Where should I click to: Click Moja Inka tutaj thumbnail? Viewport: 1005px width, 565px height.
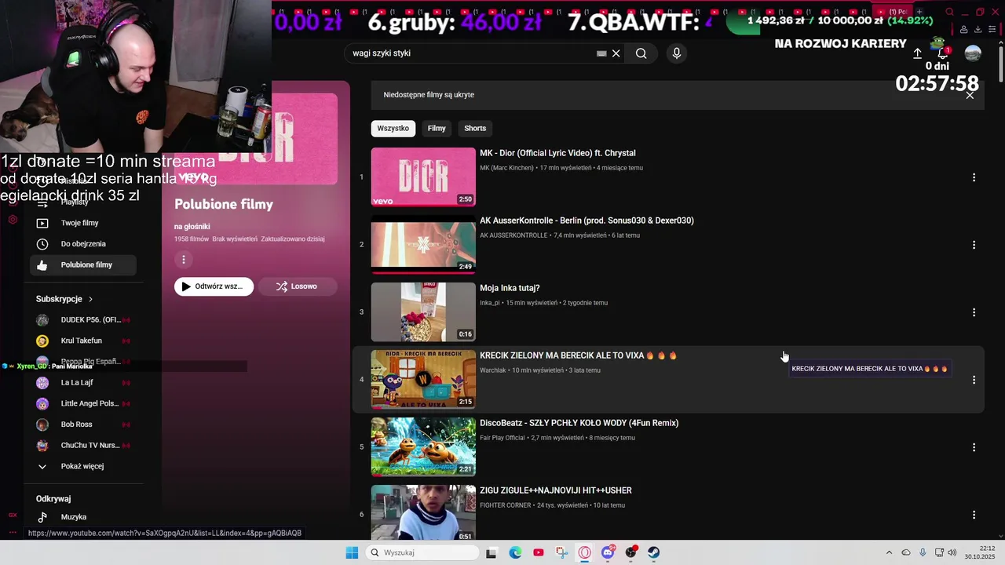[423, 312]
